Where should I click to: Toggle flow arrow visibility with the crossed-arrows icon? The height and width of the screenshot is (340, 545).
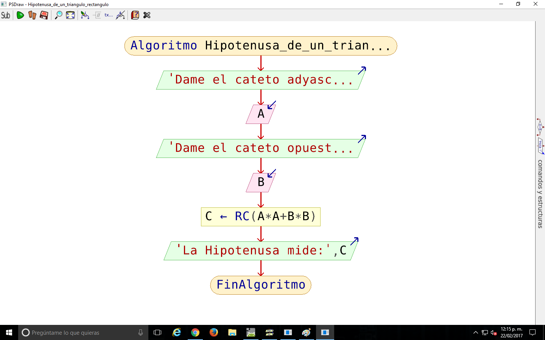click(x=120, y=15)
